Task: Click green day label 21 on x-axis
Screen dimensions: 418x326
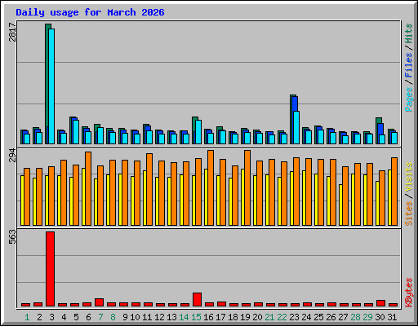Action: point(269,317)
